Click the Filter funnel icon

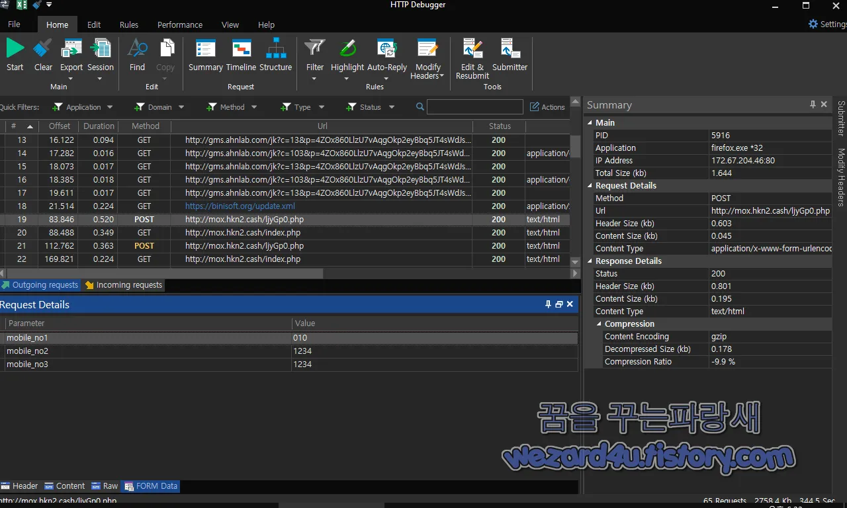(x=315, y=48)
